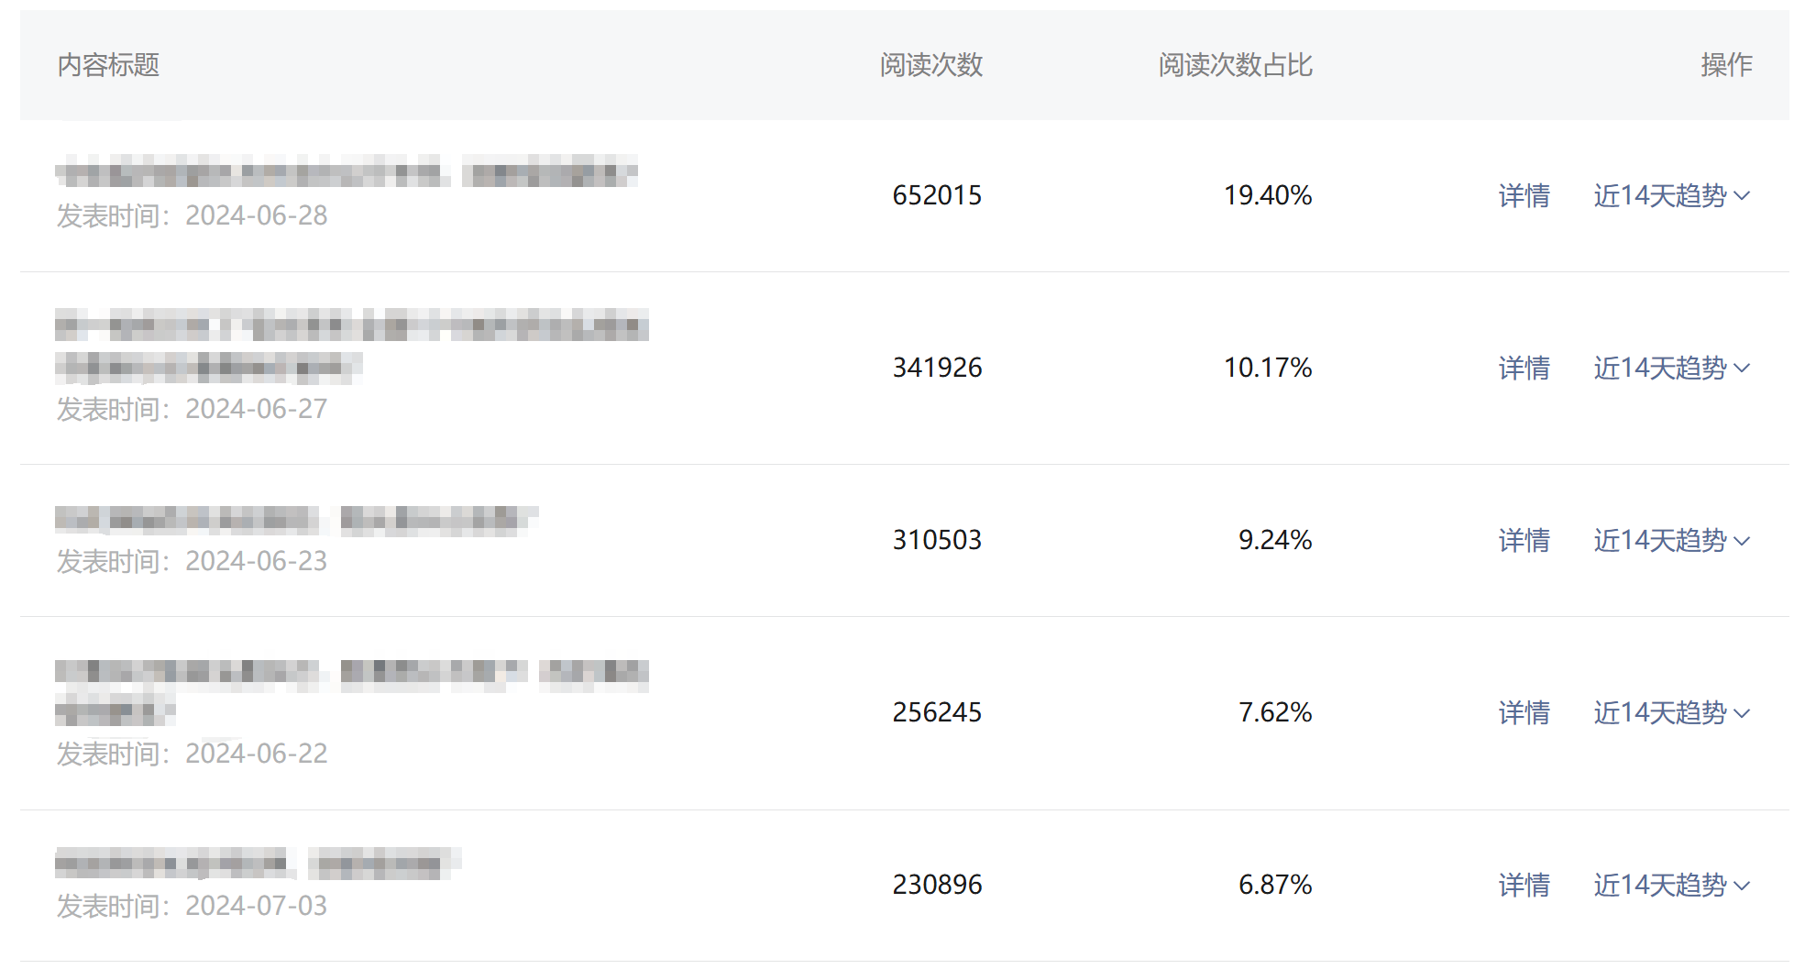Click the article title published 2024-07-03
This screenshot has width=1794, height=969.
point(257,864)
